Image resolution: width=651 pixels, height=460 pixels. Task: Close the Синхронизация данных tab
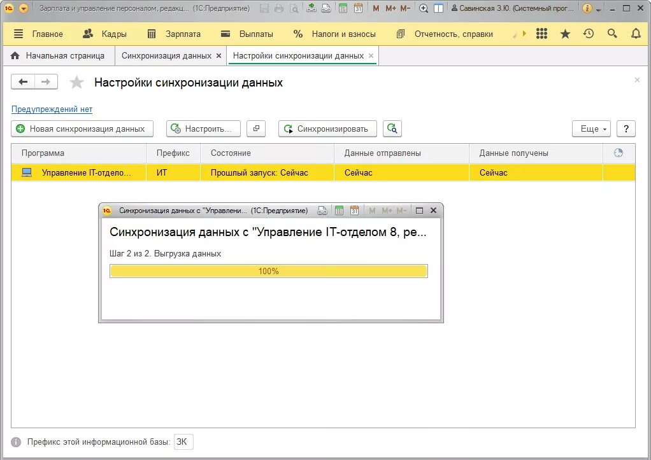point(218,55)
